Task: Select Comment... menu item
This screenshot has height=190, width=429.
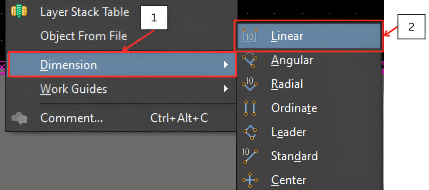Action: point(72,118)
